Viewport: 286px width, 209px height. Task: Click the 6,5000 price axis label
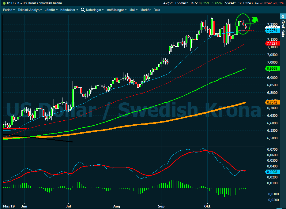pos(272,138)
